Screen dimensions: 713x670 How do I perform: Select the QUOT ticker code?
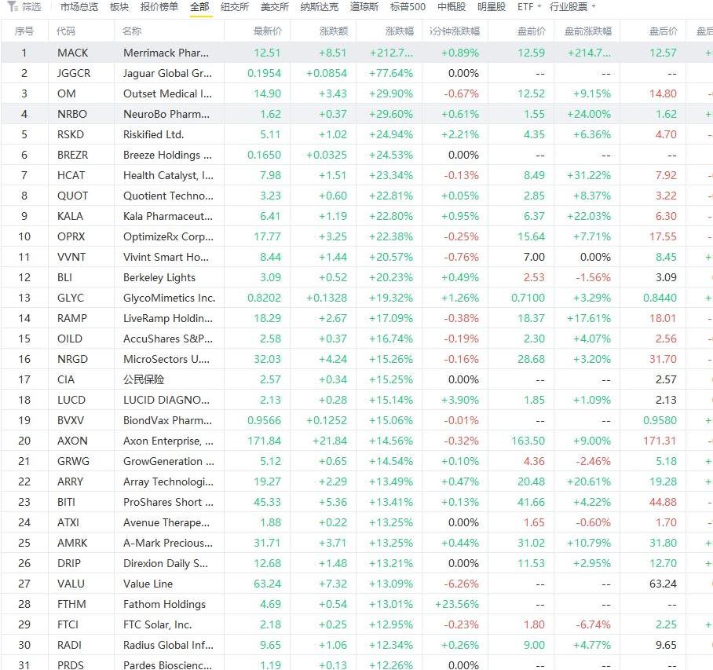[x=73, y=196]
